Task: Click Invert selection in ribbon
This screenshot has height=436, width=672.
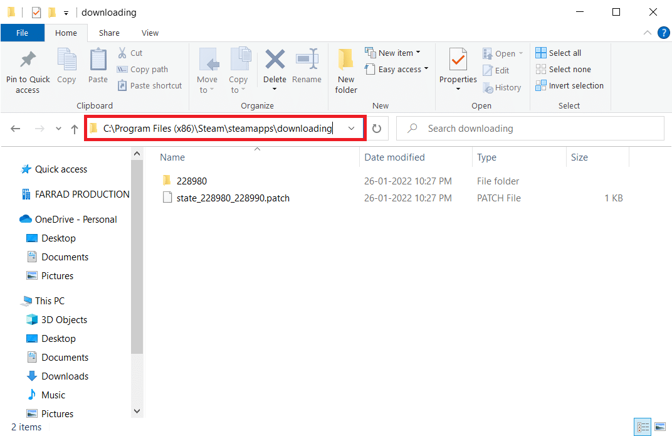Action: [x=570, y=85]
